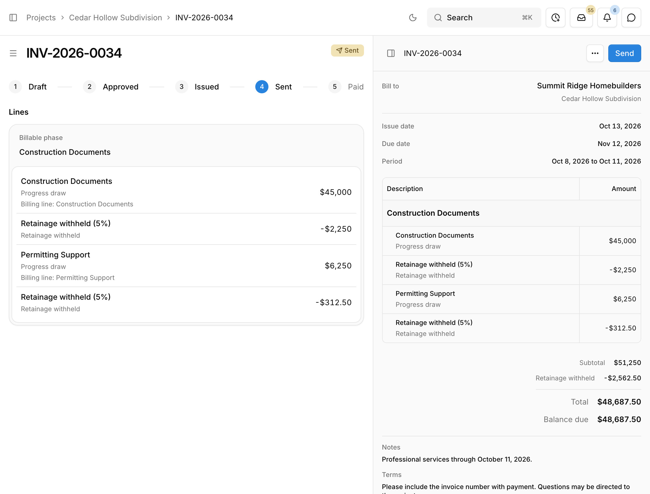Image resolution: width=650 pixels, height=494 pixels.
Task: Click the issue date Oct 13, 2026
Action: tap(620, 126)
